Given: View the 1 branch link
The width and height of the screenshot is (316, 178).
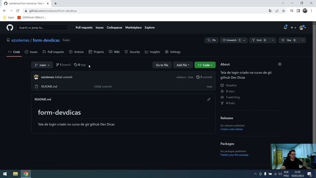Looking at the screenshot, I should [x=63, y=65].
